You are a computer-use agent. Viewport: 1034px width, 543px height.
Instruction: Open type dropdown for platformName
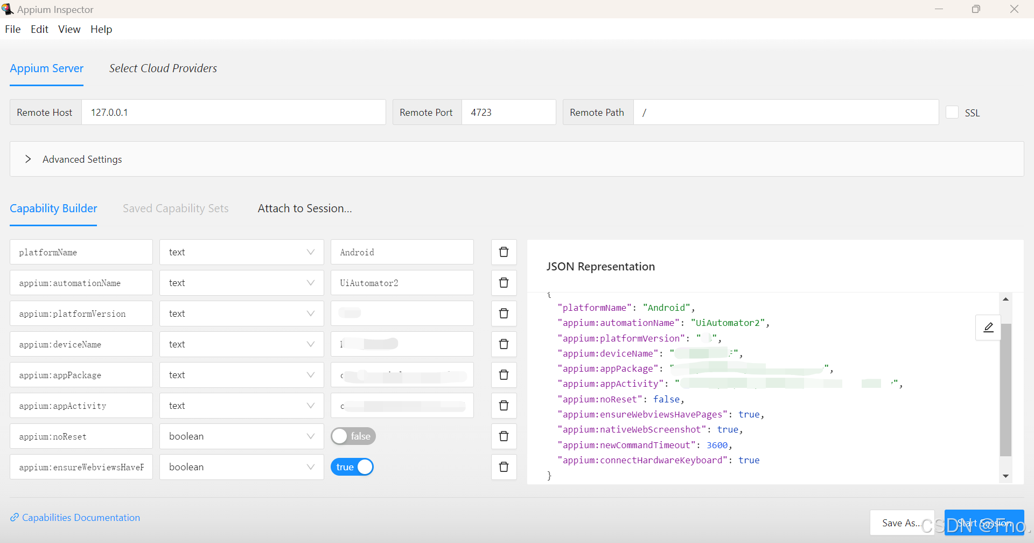(241, 252)
